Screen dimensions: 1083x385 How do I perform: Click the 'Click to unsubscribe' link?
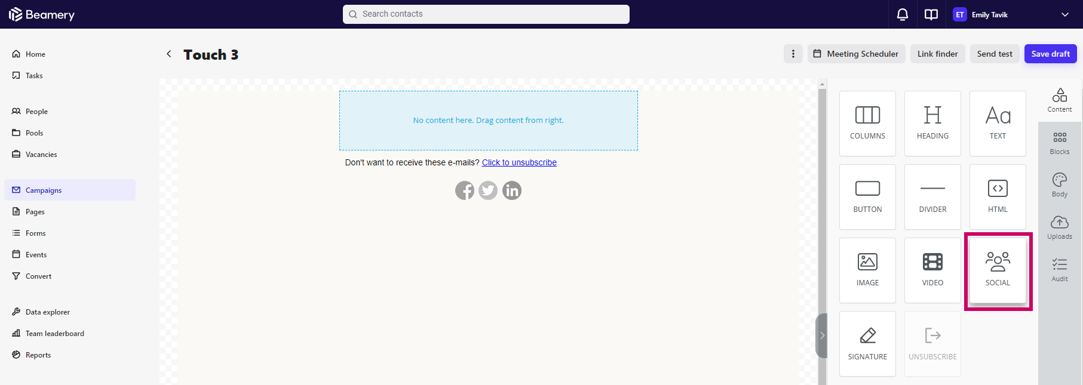519,162
